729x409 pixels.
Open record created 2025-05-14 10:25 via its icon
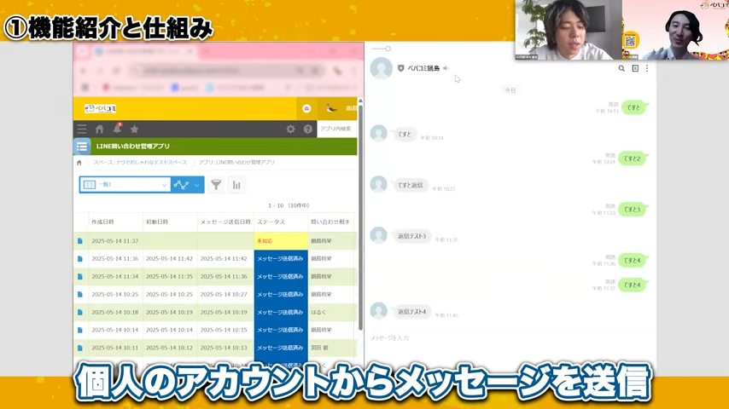80,294
